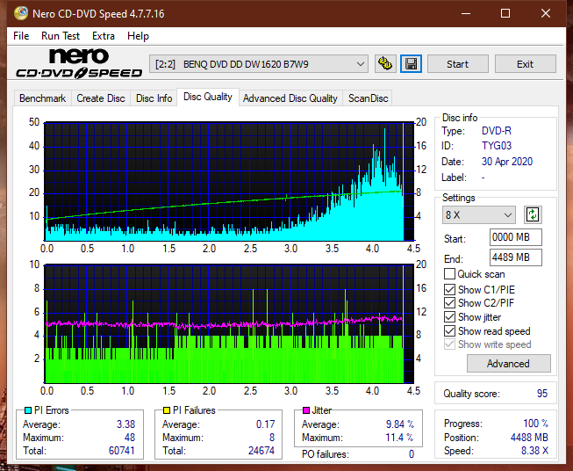This screenshot has width=573, height=471.
Task: Toggle Show read speed checkbox
Action: click(449, 330)
